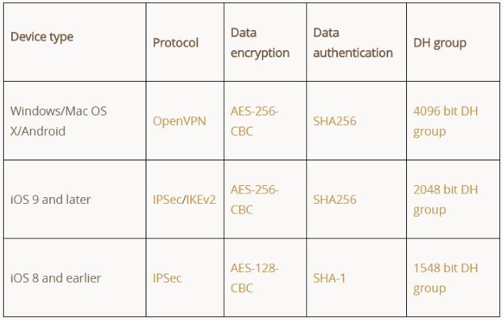Open the 4096 bit DH group link
This screenshot has height=320, width=503.
(445, 121)
